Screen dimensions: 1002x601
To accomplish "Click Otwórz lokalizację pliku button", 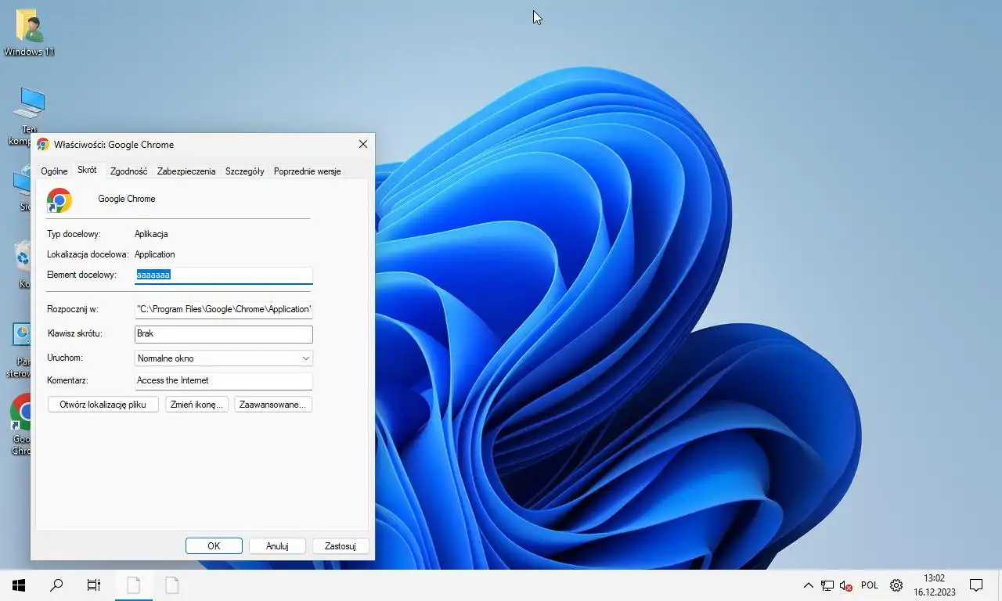I will click(x=103, y=405).
